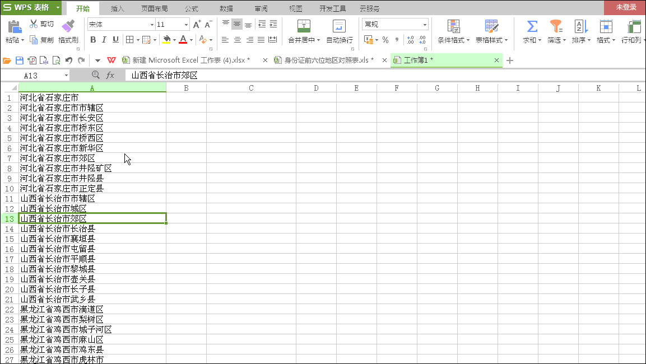
Task: Open the font size dropdown (11)
Action: 186,25
